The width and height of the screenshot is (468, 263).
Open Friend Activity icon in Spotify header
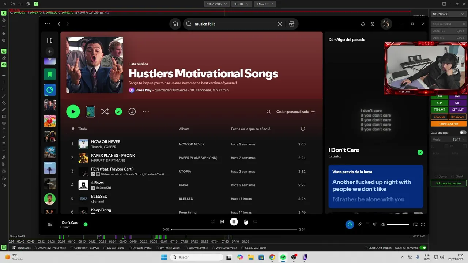click(373, 24)
